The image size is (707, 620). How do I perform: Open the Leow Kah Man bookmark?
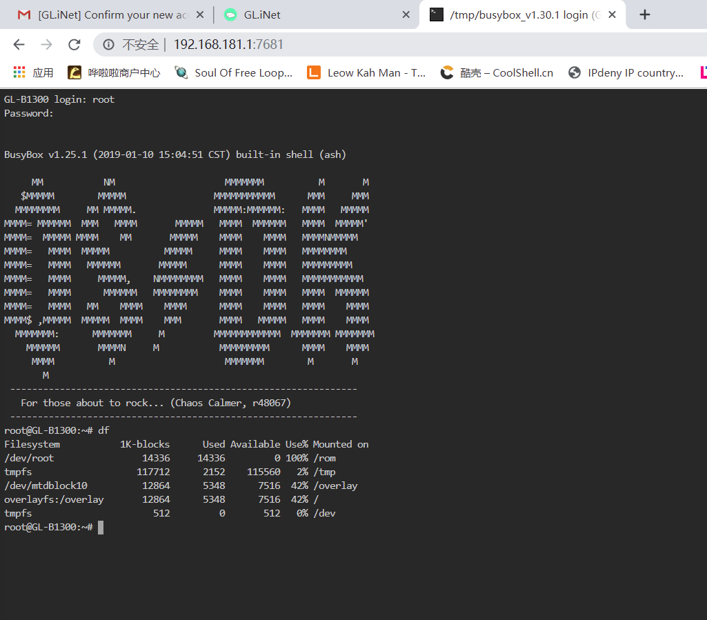(367, 72)
